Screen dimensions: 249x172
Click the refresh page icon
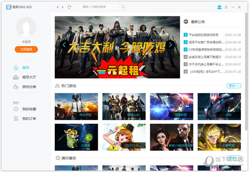[69, 7]
